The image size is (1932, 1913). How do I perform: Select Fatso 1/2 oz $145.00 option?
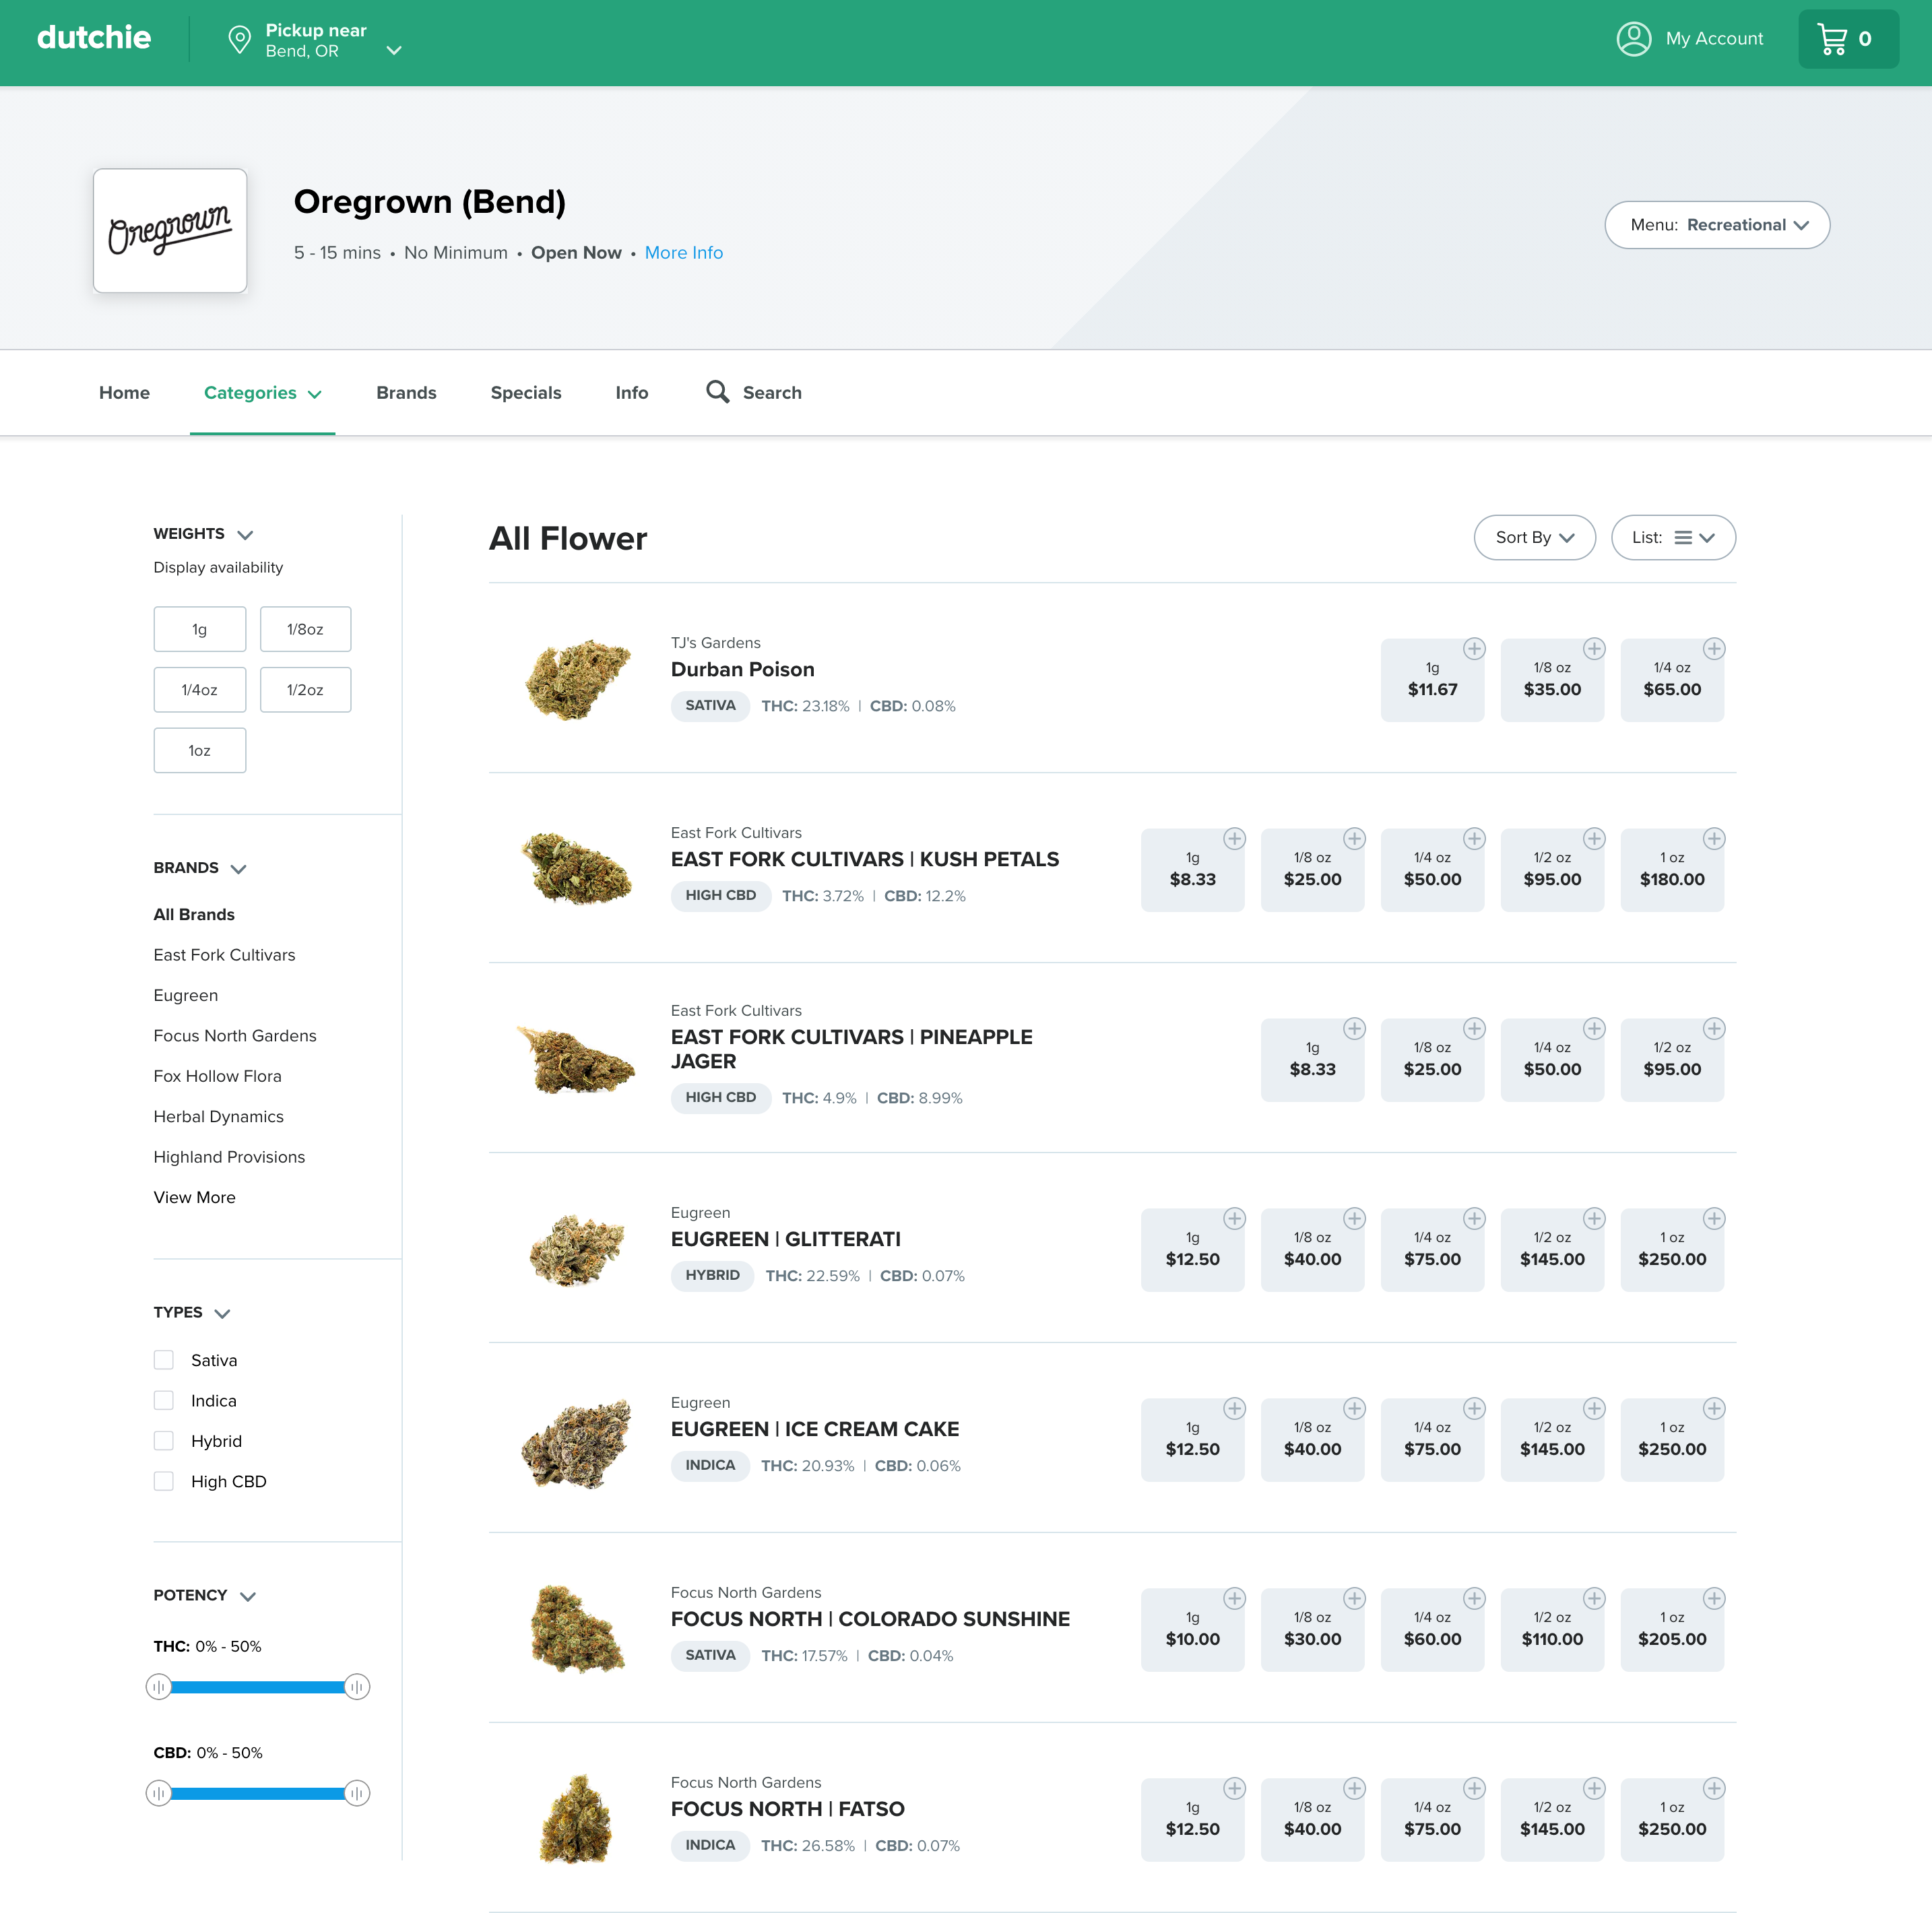[x=1552, y=1820]
